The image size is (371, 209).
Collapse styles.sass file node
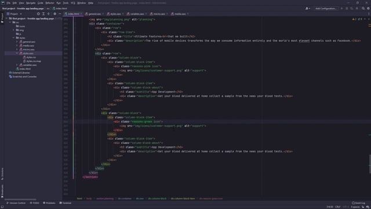click(x=17, y=53)
